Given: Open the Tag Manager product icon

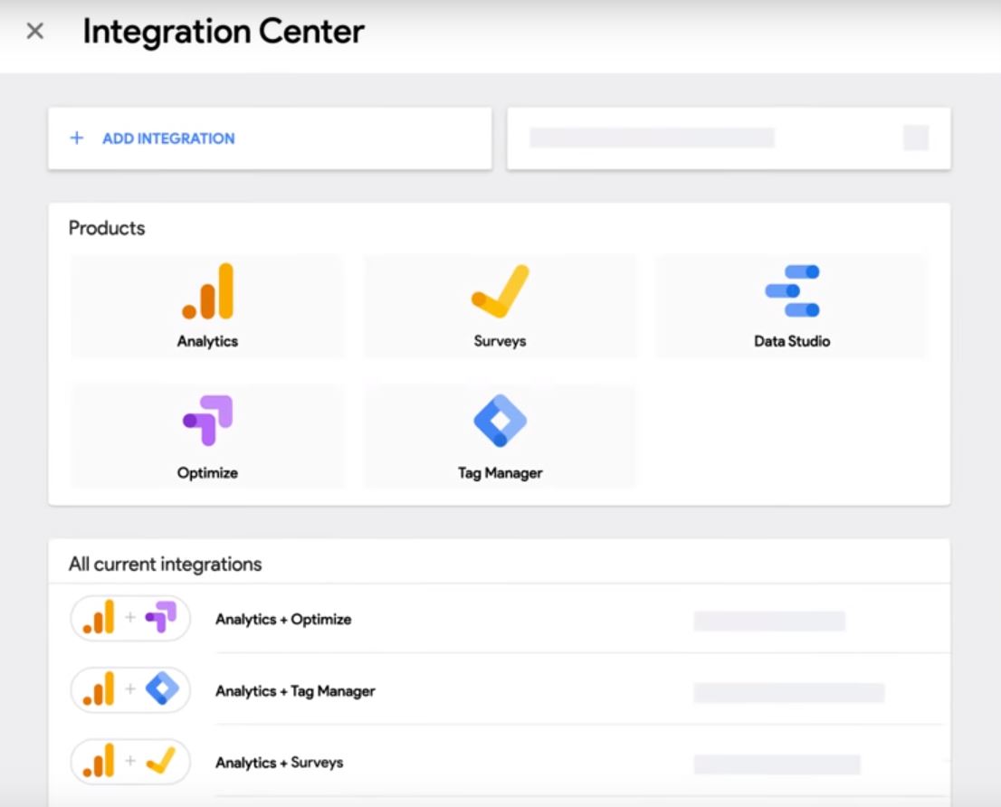Looking at the screenshot, I should coord(500,421).
